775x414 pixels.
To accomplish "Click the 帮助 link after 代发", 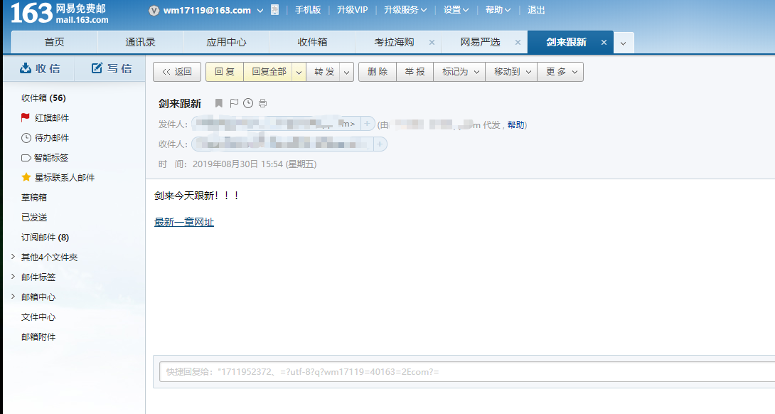I will click(x=515, y=125).
